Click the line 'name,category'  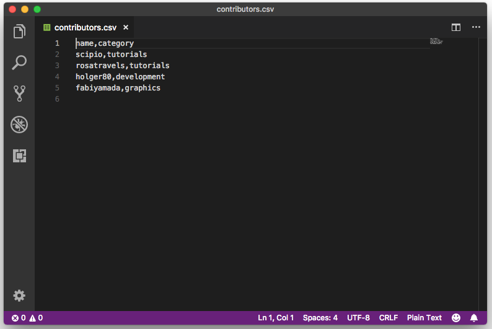click(x=105, y=43)
